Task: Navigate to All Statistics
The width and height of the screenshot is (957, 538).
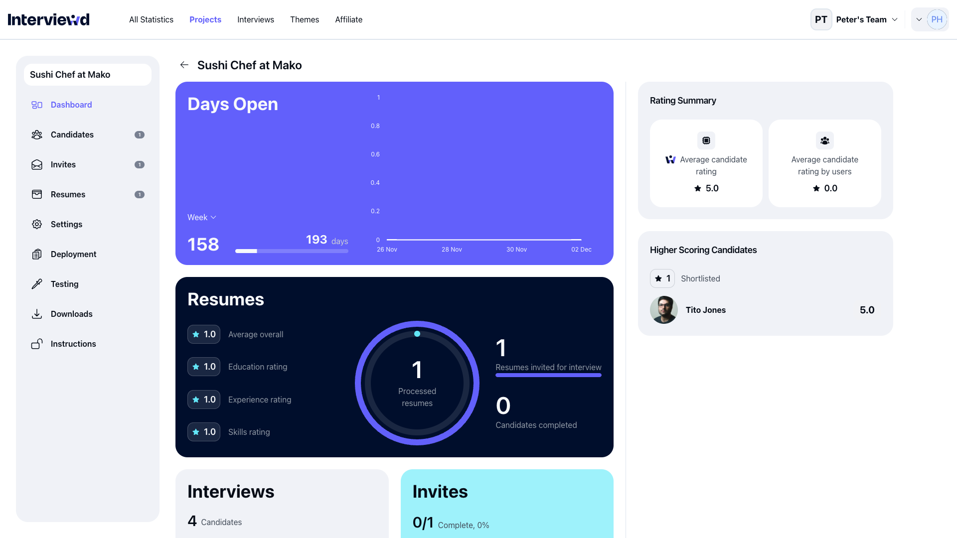Action: tap(151, 19)
